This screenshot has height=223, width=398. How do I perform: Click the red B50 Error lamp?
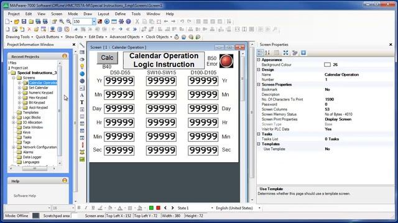coord(226,61)
